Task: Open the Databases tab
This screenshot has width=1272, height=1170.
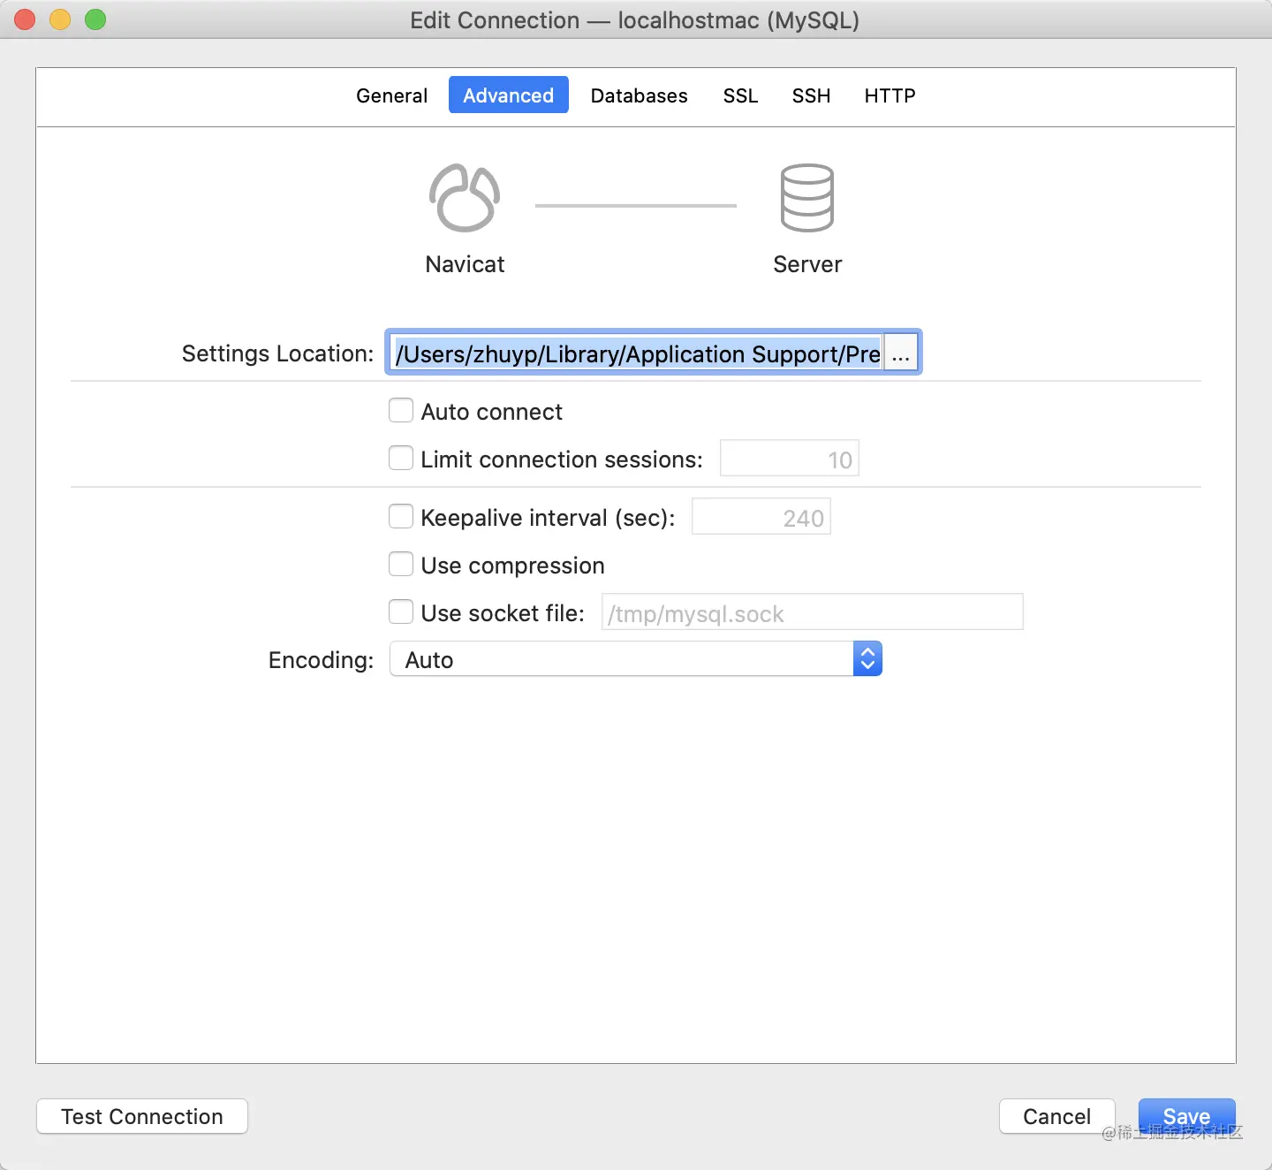Action: coord(640,95)
